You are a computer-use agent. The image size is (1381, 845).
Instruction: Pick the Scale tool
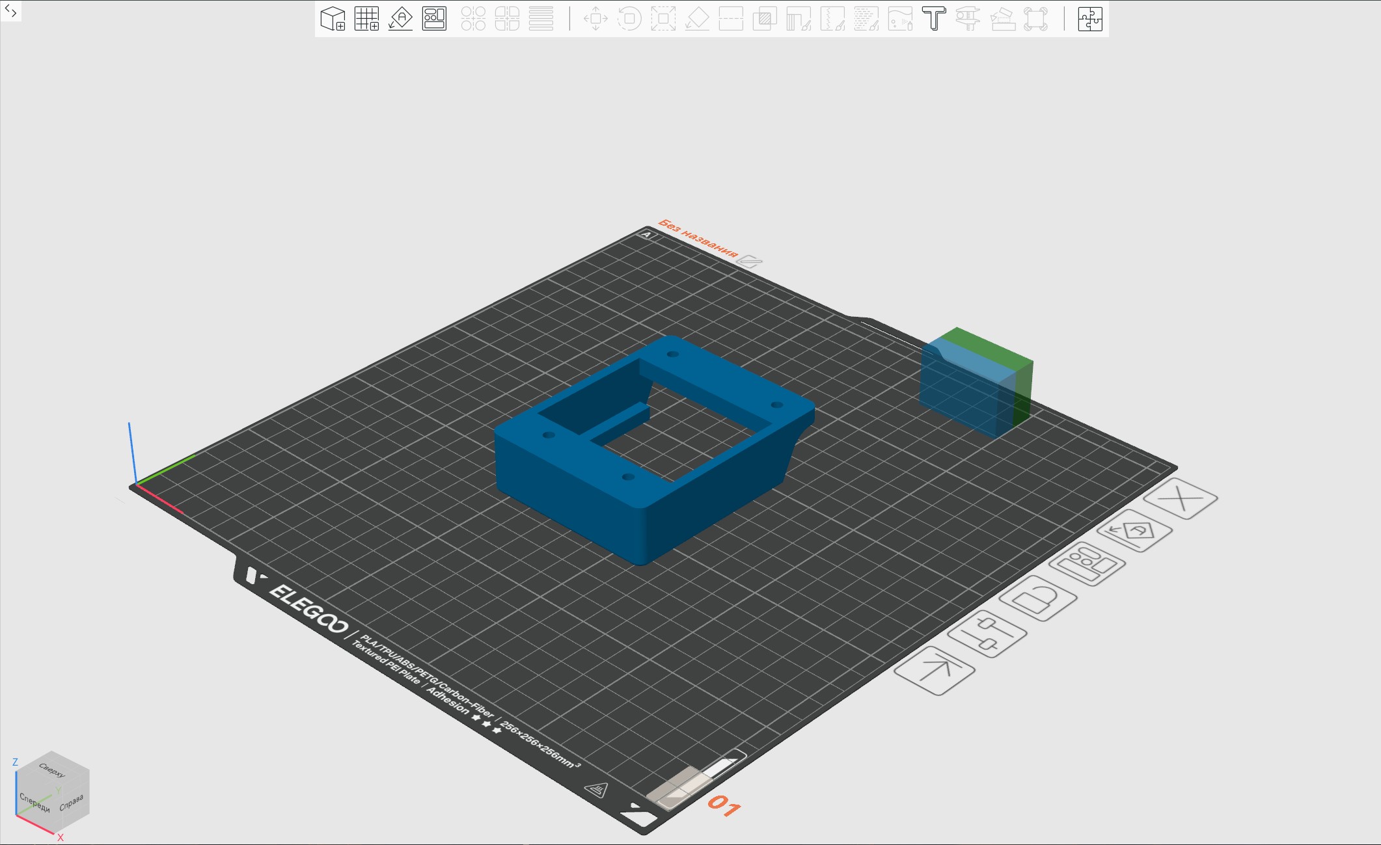point(663,18)
